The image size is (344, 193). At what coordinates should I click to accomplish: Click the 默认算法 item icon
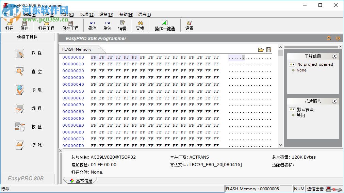[292, 109]
